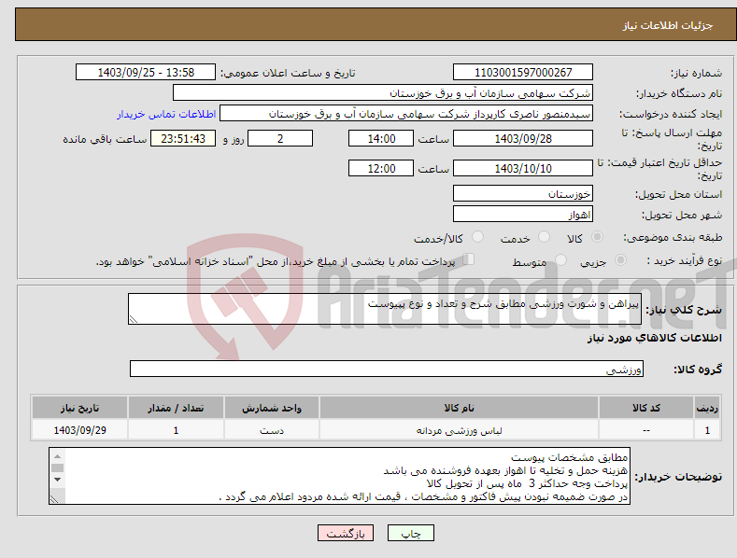Screen dimensions: 737x558
Task: Click the -- item code cell
Action: (x=646, y=430)
